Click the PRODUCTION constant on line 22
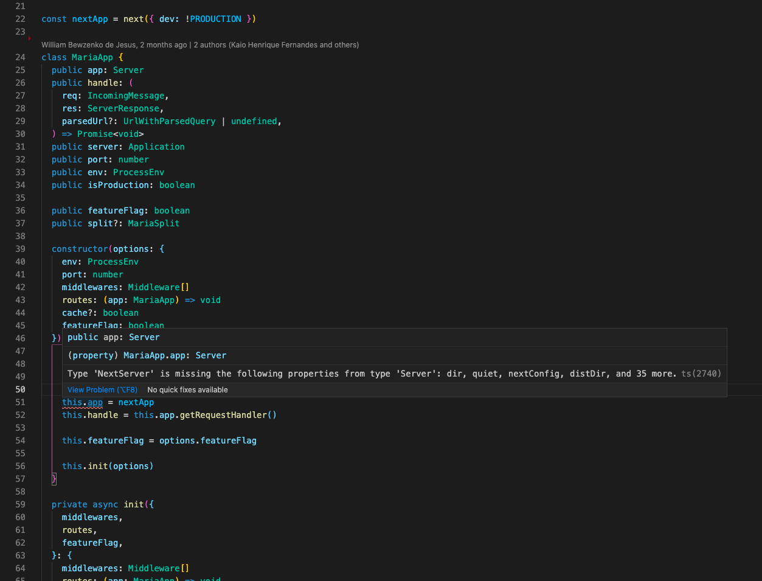Viewport: 762px width, 581px height. 215,19
